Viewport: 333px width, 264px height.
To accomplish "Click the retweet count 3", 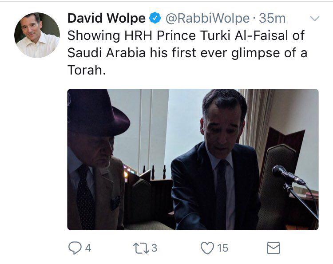I will click(154, 248).
